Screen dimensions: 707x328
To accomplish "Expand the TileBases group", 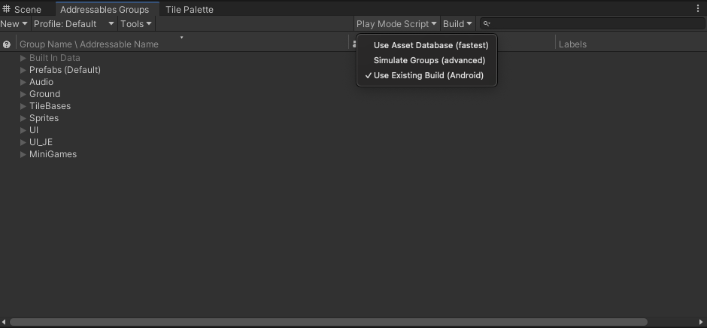I will tap(23, 106).
